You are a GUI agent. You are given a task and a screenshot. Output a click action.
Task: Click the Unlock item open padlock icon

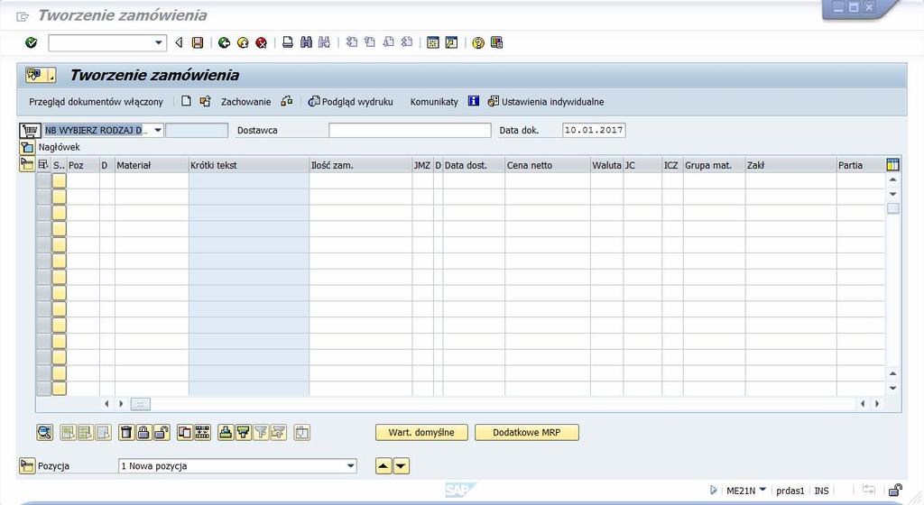point(161,433)
